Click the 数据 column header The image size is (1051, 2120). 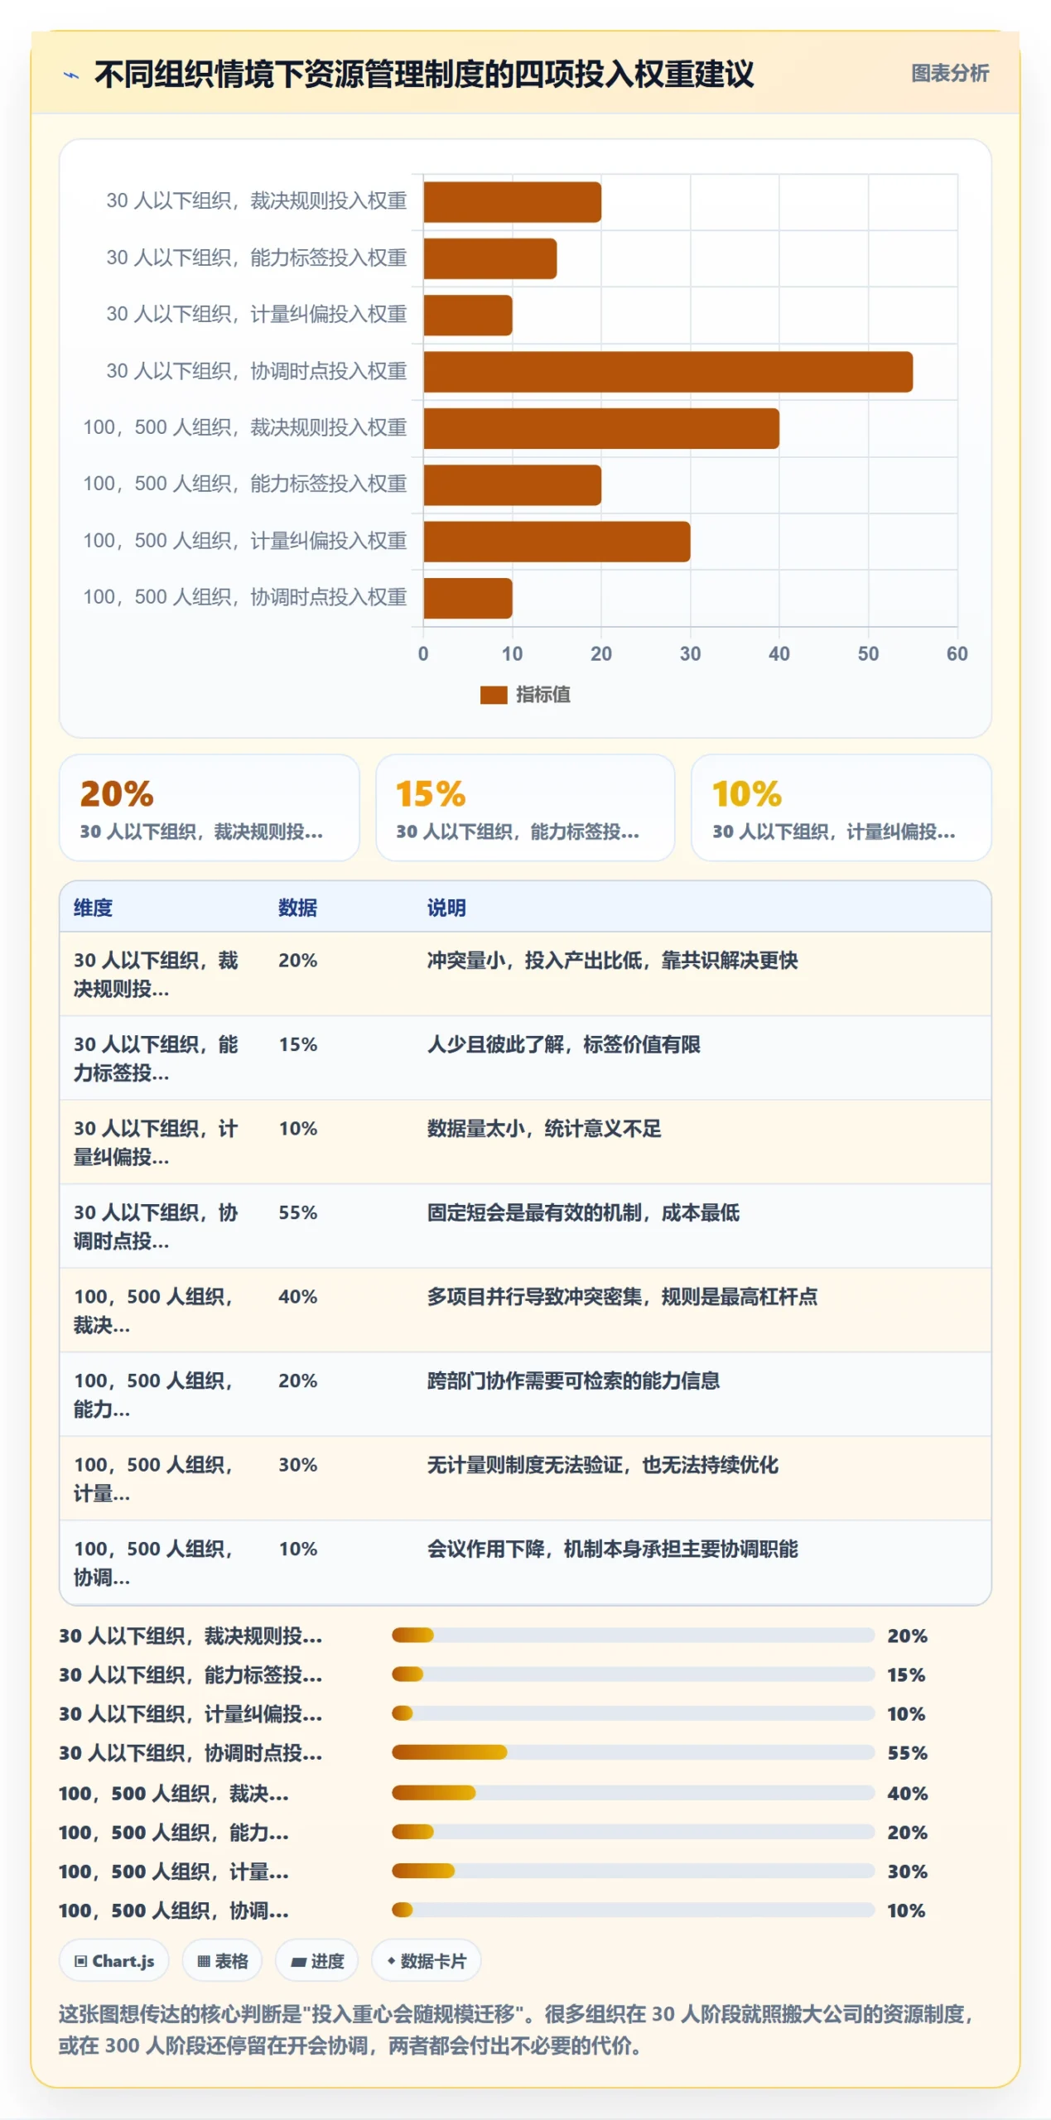pos(297,908)
